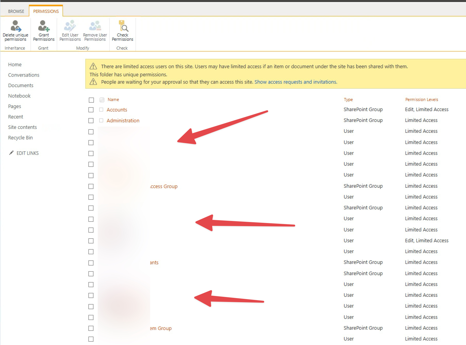
Task: Check the box for the Accounts group
Action: 91,110
